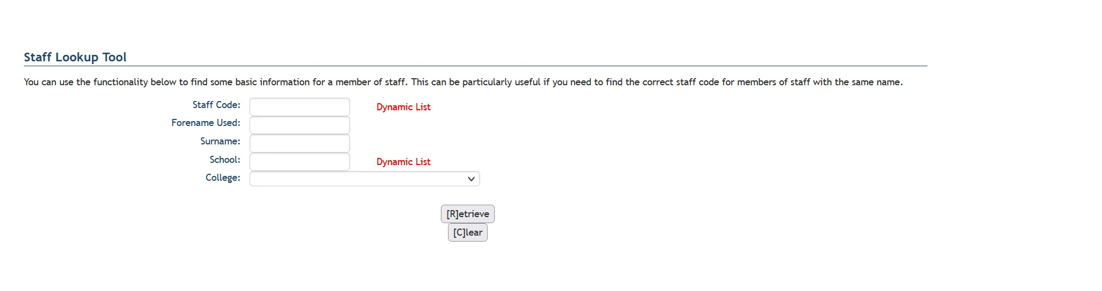Select the School input box

coord(300,162)
